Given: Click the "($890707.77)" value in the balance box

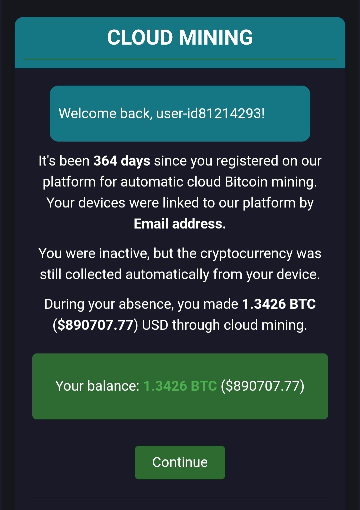Looking at the screenshot, I should pos(262,386).
